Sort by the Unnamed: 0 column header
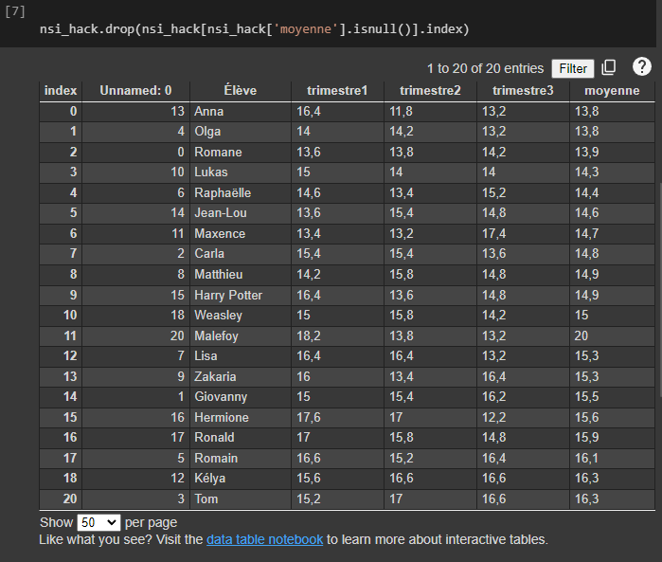Image resolution: width=662 pixels, height=562 pixels. pos(135,91)
